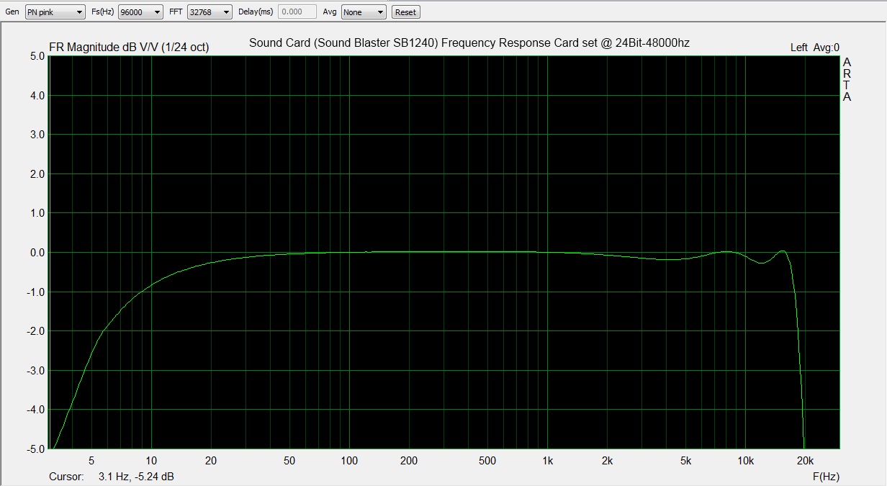Click the 50 frequency axis label
Image resolution: width=887 pixels, height=486 pixels.
tap(289, 461)
